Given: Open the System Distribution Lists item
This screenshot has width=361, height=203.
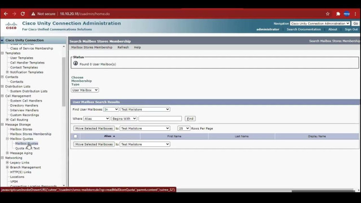Looking at the screenshot, I should pyautogui.click(x=29, y=91).
